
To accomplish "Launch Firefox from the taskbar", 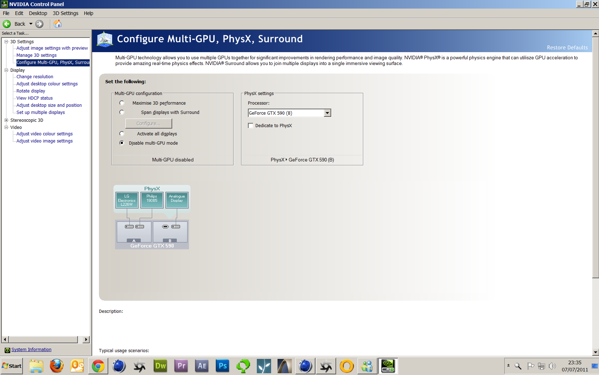I will (x=56, y=366).
